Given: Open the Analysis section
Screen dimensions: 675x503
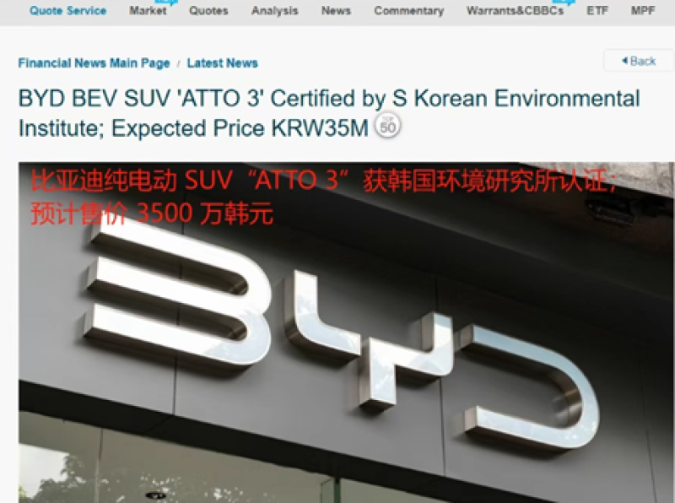Looking at the screenshot, I should tap(274, 11).
